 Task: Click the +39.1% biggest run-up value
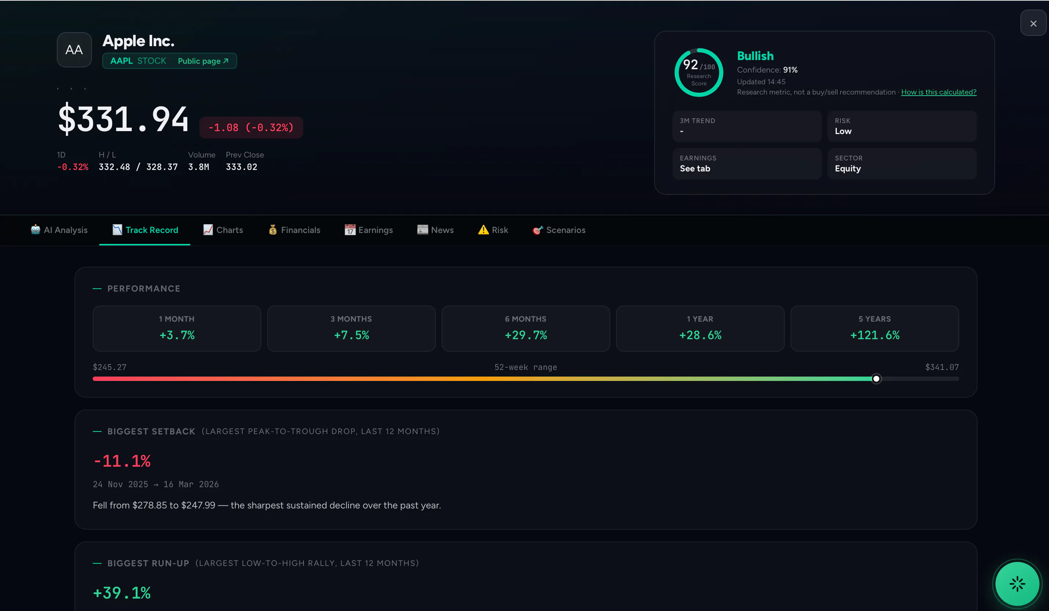click(122, 593)
